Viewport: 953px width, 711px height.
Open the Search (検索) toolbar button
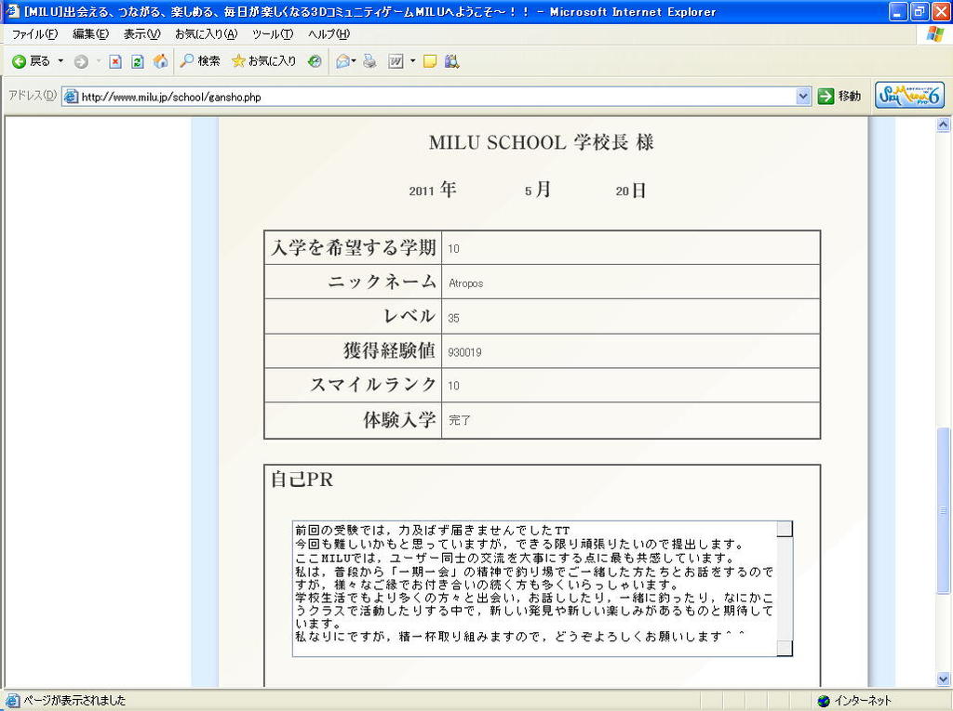pyautogui.click(x=200, y=61)
